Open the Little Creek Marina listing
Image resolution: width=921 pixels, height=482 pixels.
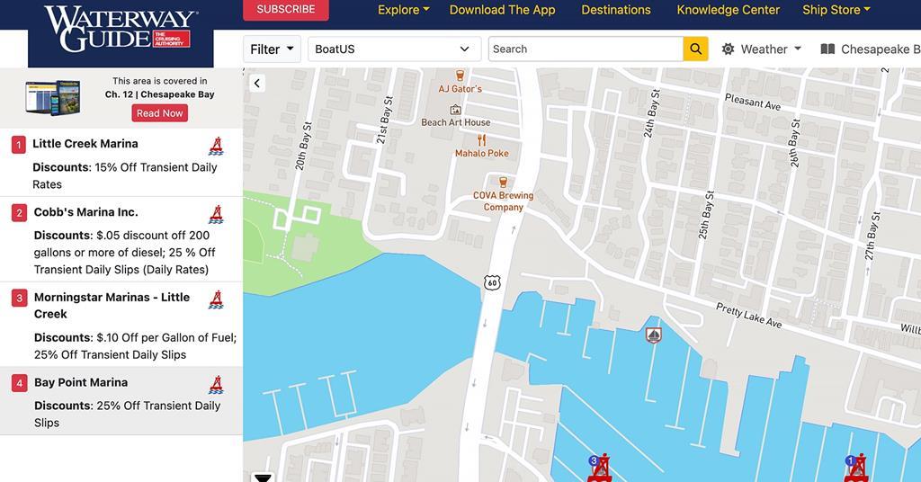[85, 144]
